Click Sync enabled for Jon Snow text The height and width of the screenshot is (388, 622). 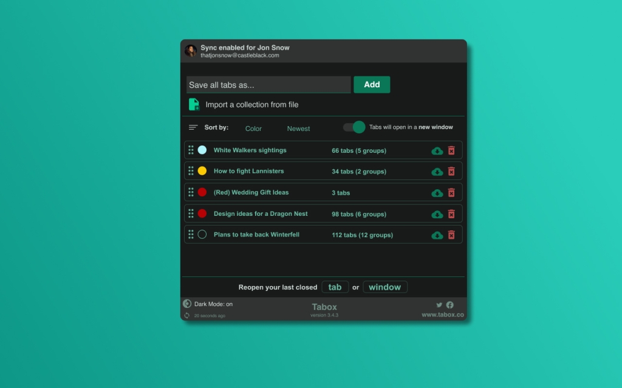[245, 47]
